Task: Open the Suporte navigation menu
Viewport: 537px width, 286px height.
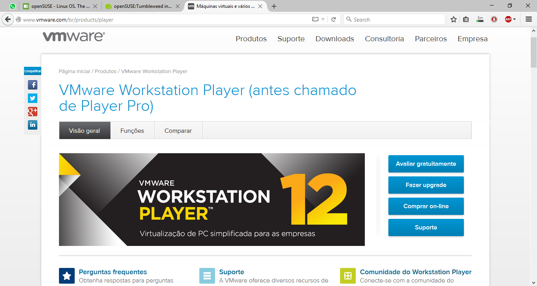Action: (x=291, y=39)
